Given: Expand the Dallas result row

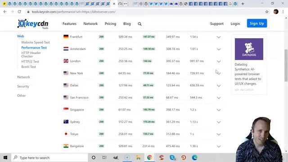Looking at the screenshot, I should tap(219, 85).
